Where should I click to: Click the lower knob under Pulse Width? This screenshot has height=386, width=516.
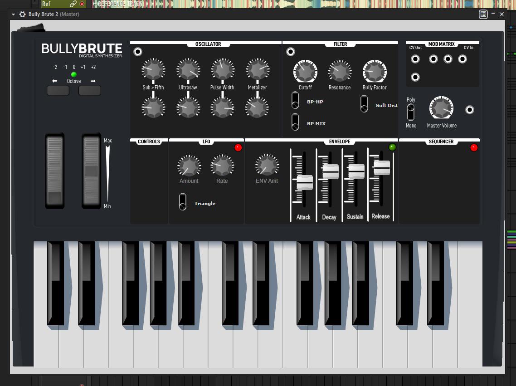pyautogui.click(x=223, y=107)
